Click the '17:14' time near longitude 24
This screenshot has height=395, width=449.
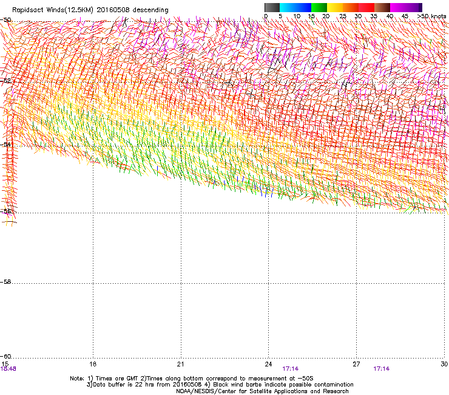click(291, 369)
